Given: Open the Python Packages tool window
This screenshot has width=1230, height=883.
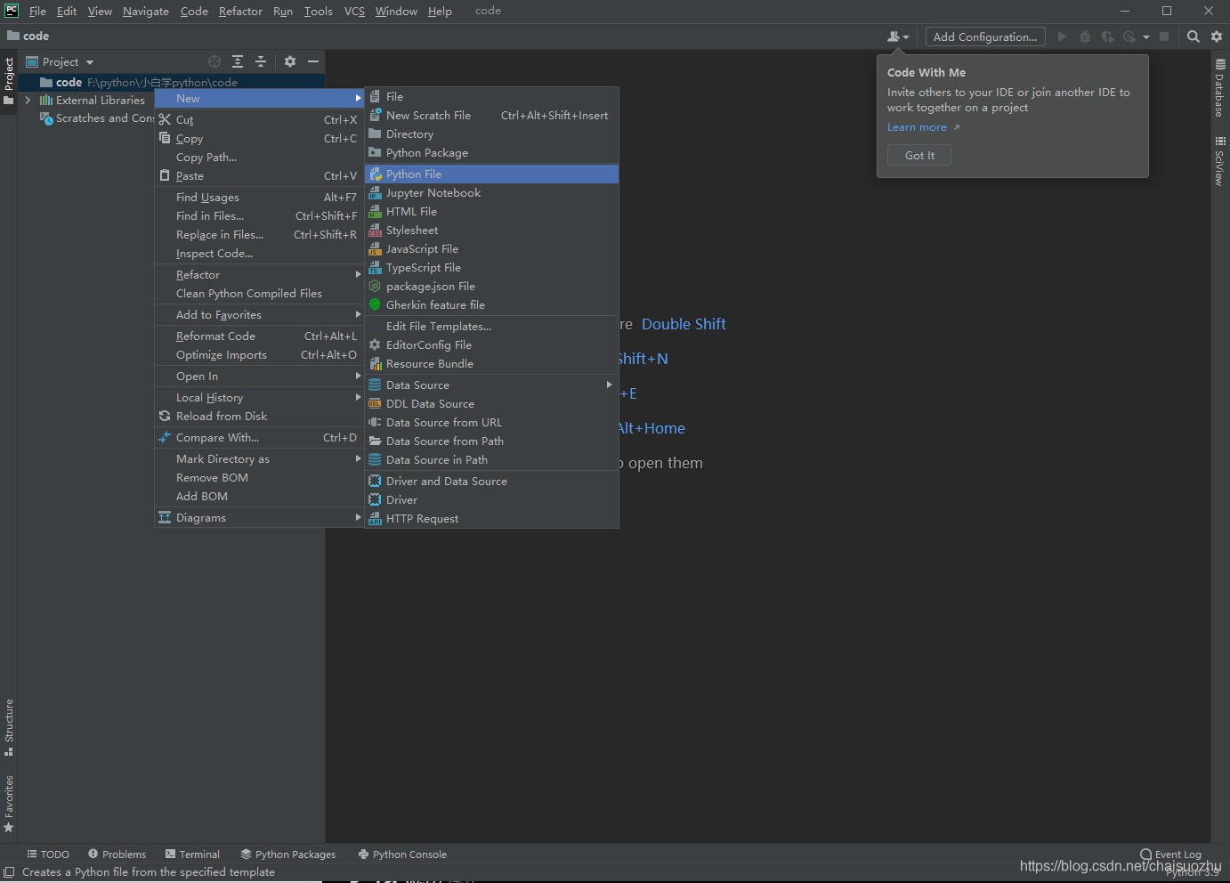Looking at the screenshot, I should pos(288,855).
